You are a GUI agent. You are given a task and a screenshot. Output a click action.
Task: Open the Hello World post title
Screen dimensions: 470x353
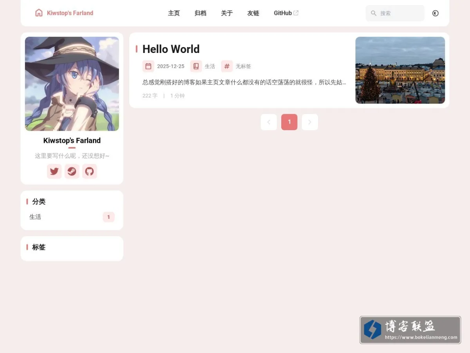point(171,49)
